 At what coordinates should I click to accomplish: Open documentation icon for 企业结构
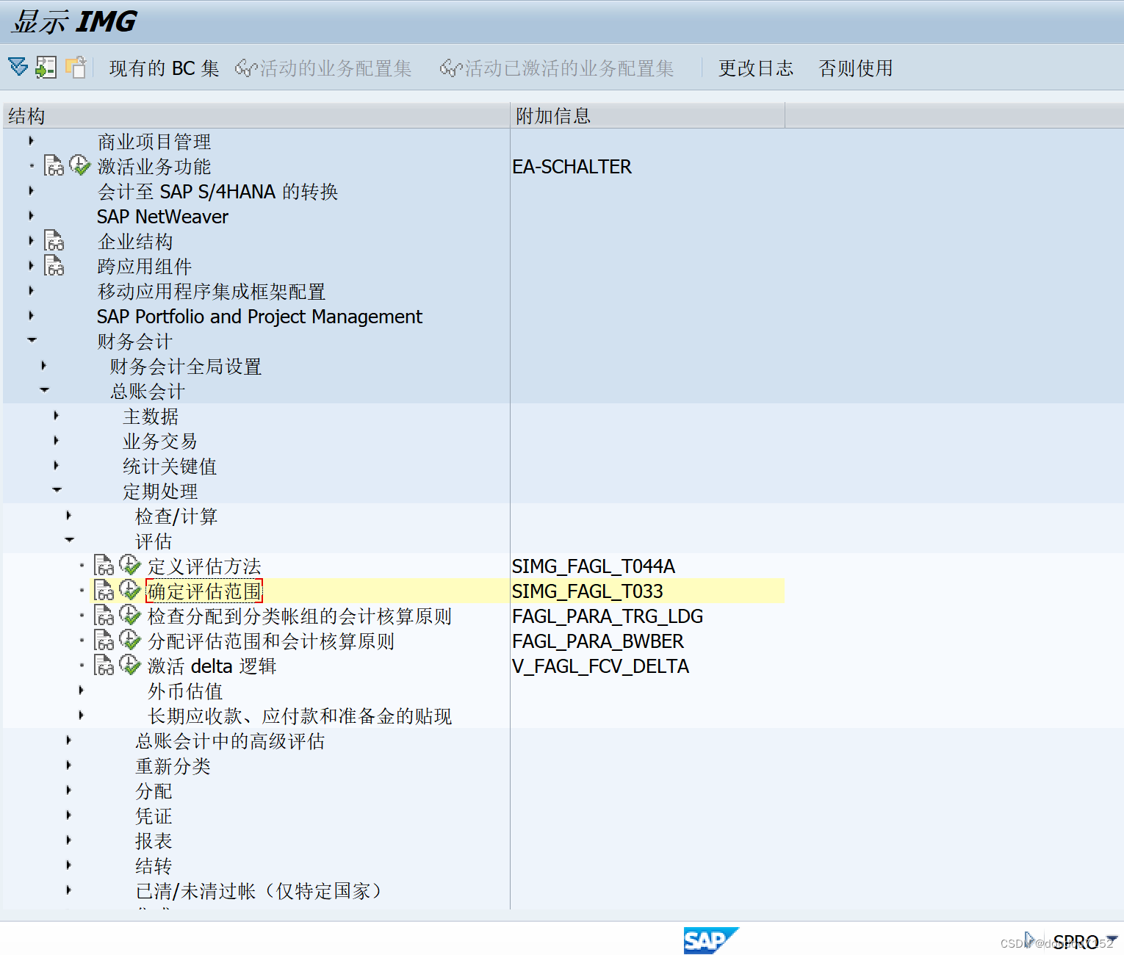(54, 241)
